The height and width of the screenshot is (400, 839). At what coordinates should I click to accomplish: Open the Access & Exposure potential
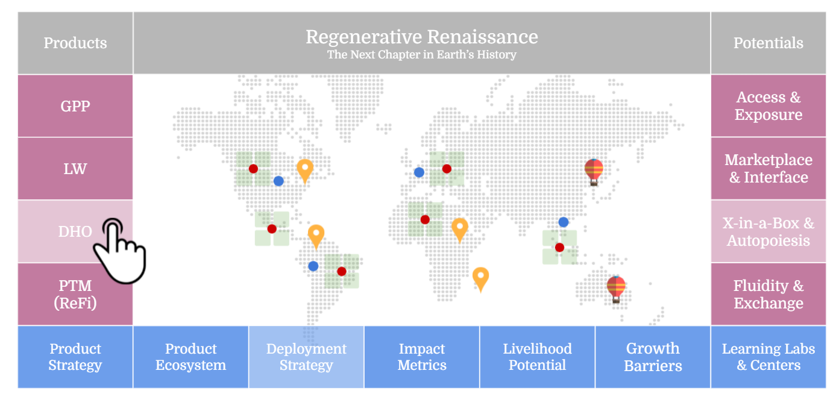pos(768,106)
